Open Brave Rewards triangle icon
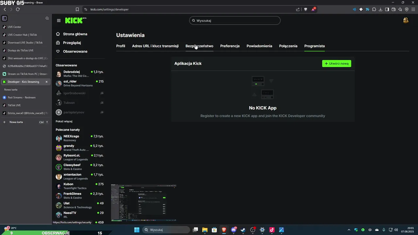The image size is (418, 235). pos(313,9)
